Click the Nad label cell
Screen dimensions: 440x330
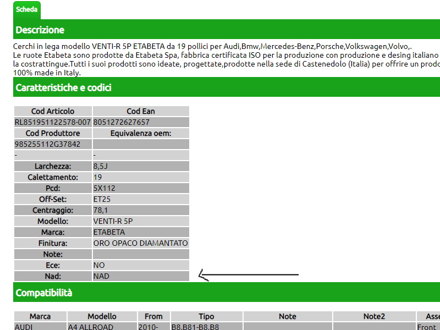coord(53,276)
